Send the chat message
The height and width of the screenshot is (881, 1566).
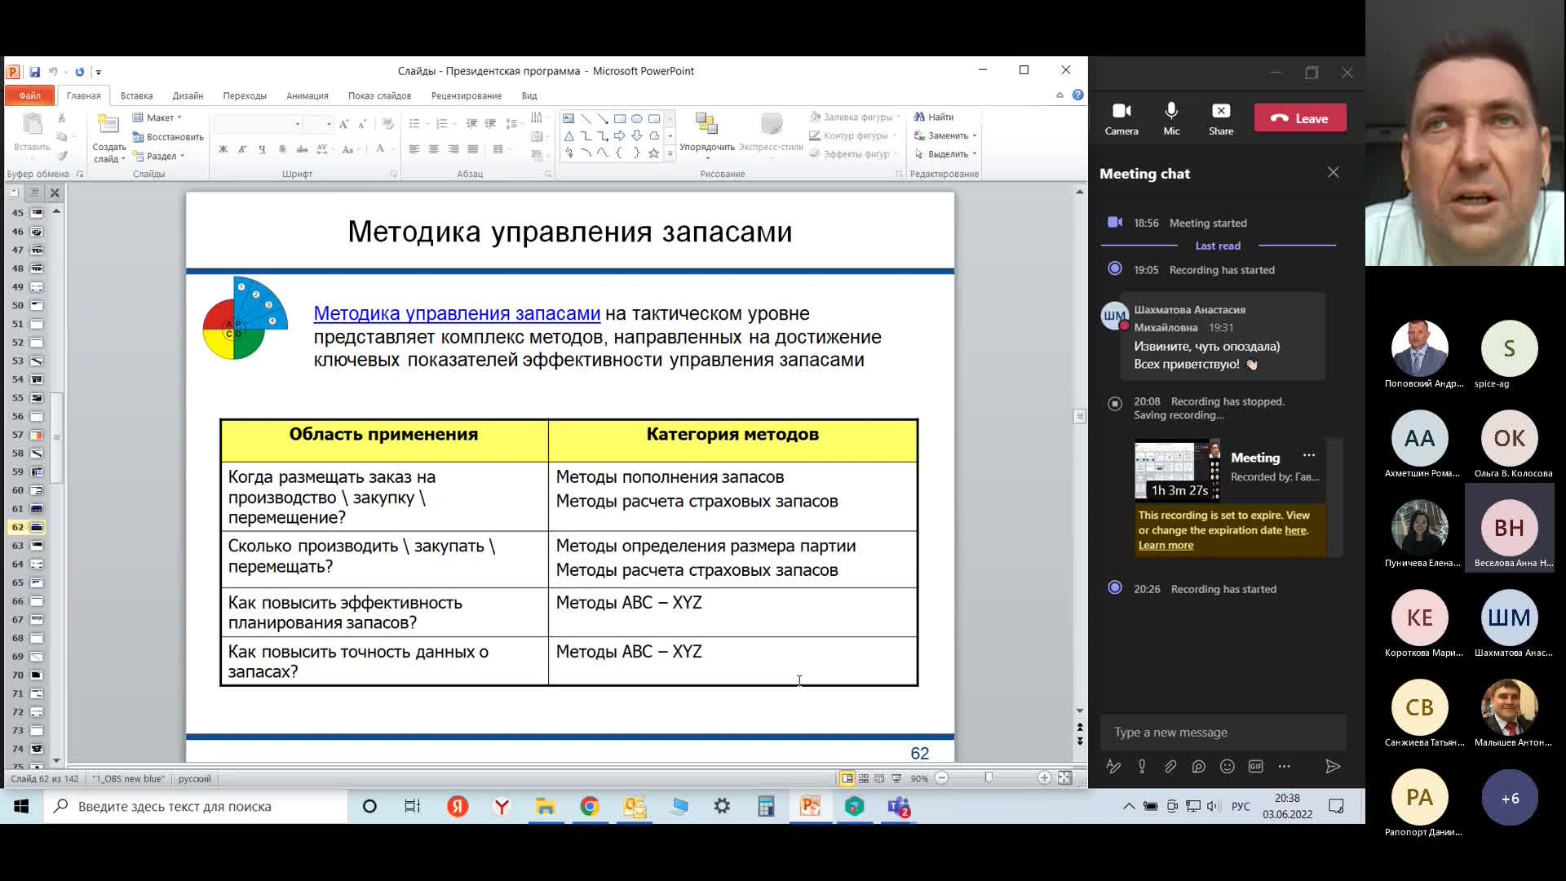[x=1332, y=766]
